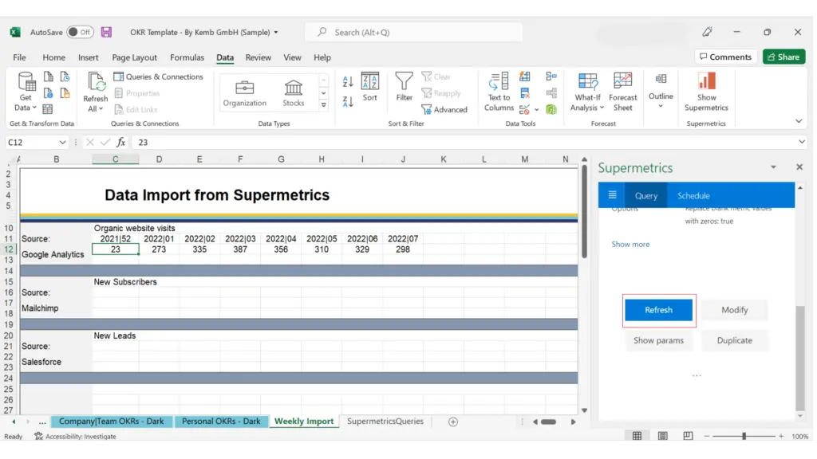Click the Accessibility: Investigate status
Image resolution: width=817 pixels, height=459 pixels.
[x=75, y=437]
